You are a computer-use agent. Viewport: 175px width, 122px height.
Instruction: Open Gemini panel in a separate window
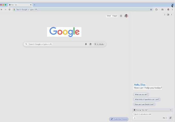[168, 15]
